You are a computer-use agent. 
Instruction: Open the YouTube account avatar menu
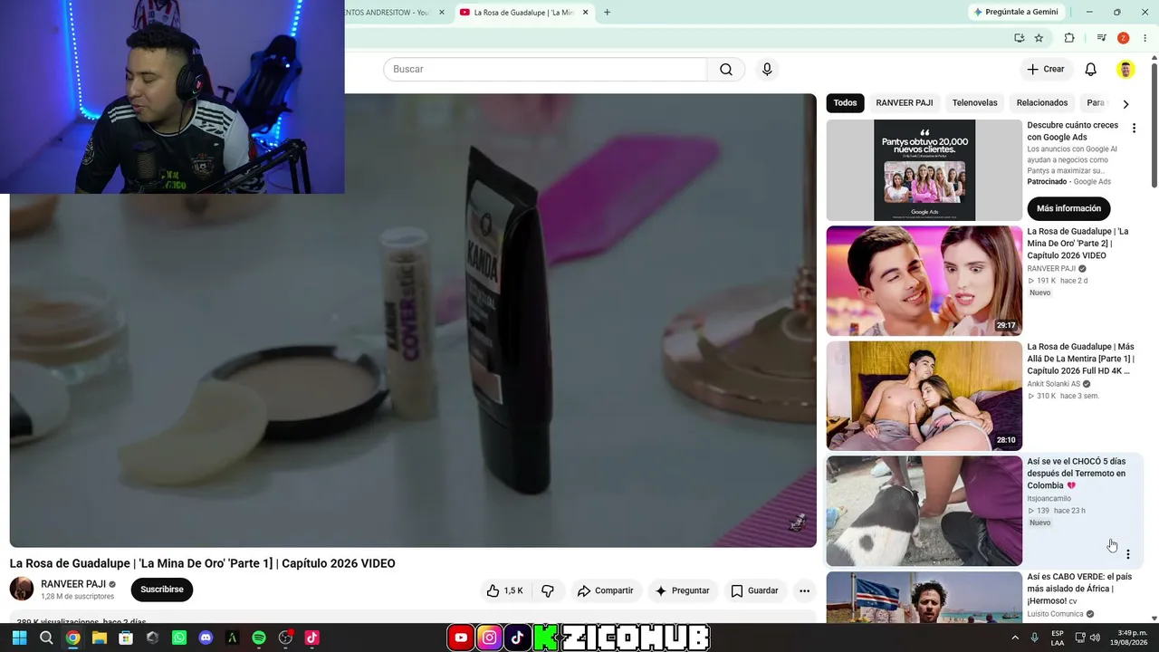[x=1125, y=70]
